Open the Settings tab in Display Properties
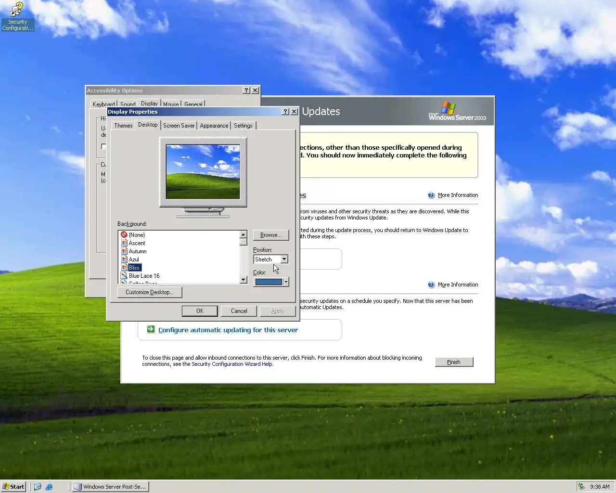616x493 pixels. click(x=243, y=126)
